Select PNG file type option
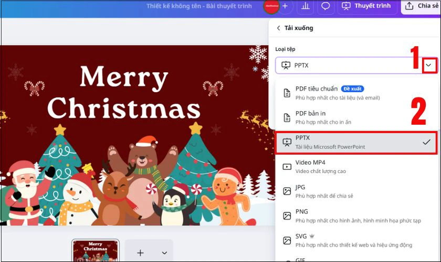 click(356, 216)
